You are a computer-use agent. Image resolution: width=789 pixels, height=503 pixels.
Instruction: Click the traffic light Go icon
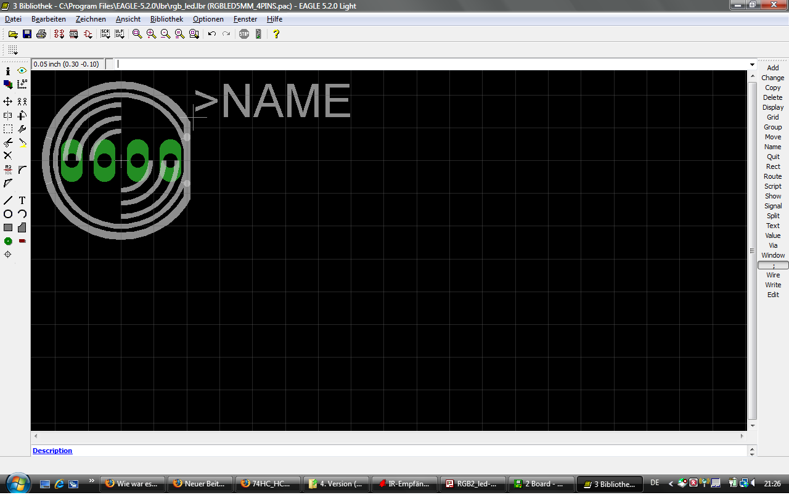[x=258, y=34]
